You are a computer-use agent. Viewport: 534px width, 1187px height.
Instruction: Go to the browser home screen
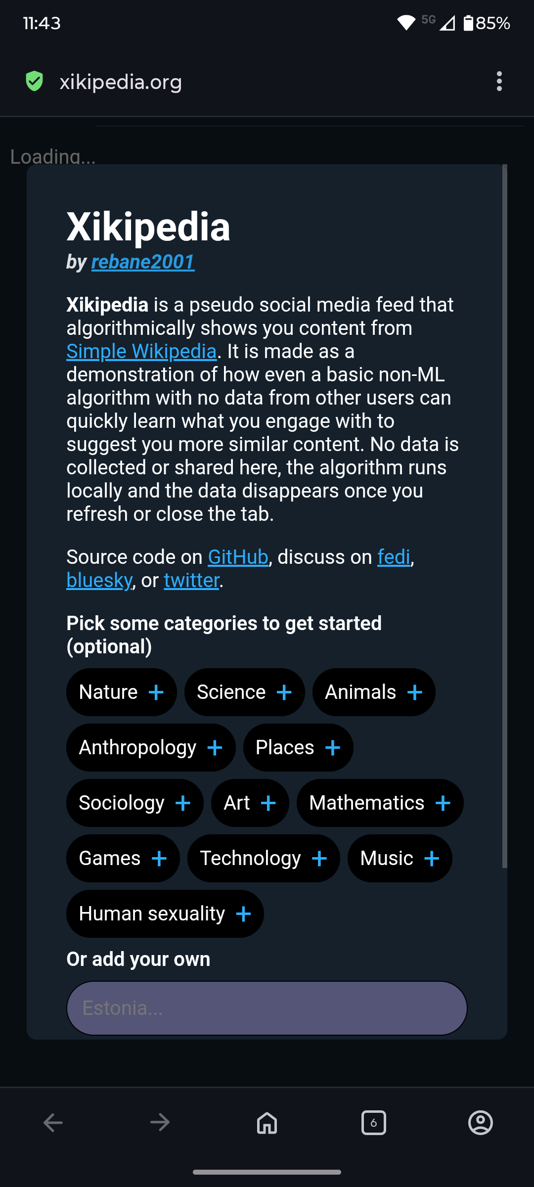coord(267,1123)
